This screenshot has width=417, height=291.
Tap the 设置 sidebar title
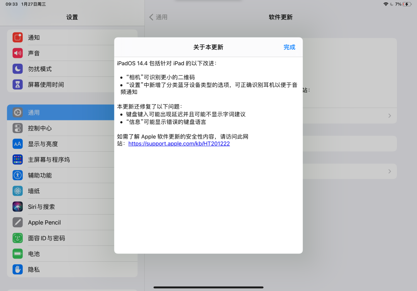point(72,17)
